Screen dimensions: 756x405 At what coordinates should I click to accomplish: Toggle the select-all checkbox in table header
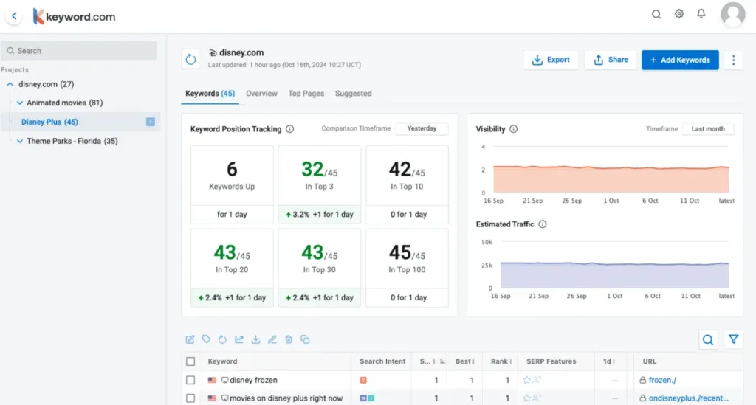click(x=190, y=361)
